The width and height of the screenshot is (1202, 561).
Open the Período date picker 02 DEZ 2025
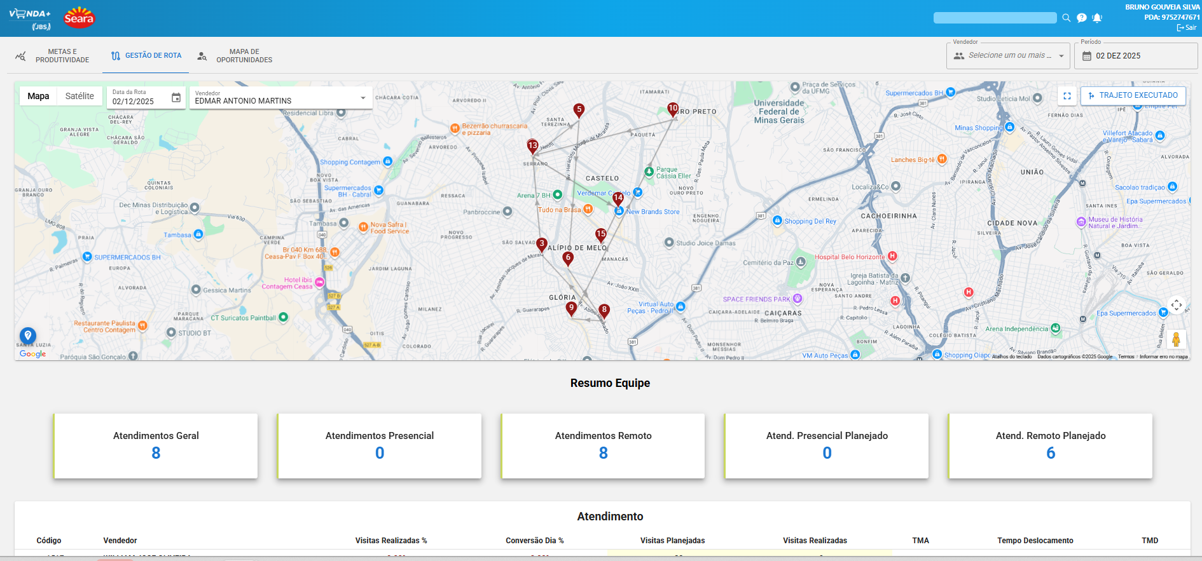(1135, 56)
